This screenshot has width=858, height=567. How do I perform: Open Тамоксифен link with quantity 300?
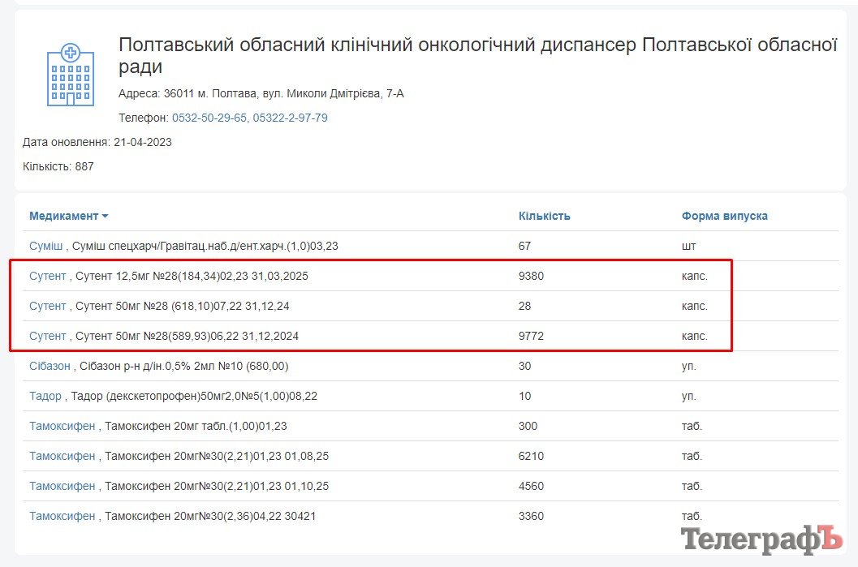(x=62, y=426)
